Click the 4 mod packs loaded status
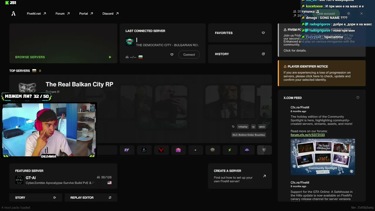375x211 pixels. (x=16, y=207)
